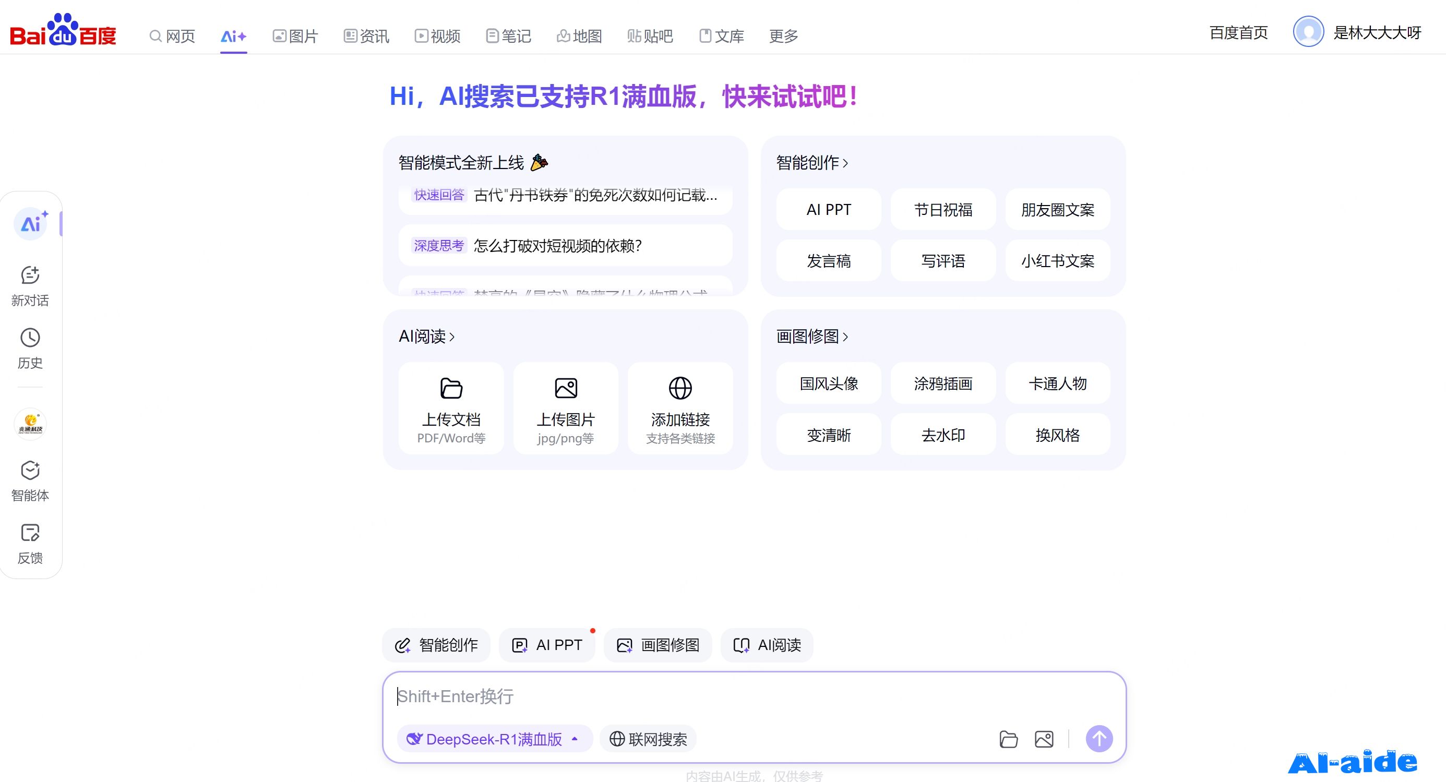
Task: Focus the Shift+Enter换行 chat input
Action: coord(754,696)
